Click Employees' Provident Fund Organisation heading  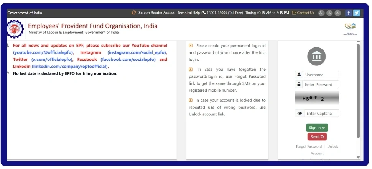[93, 26]
